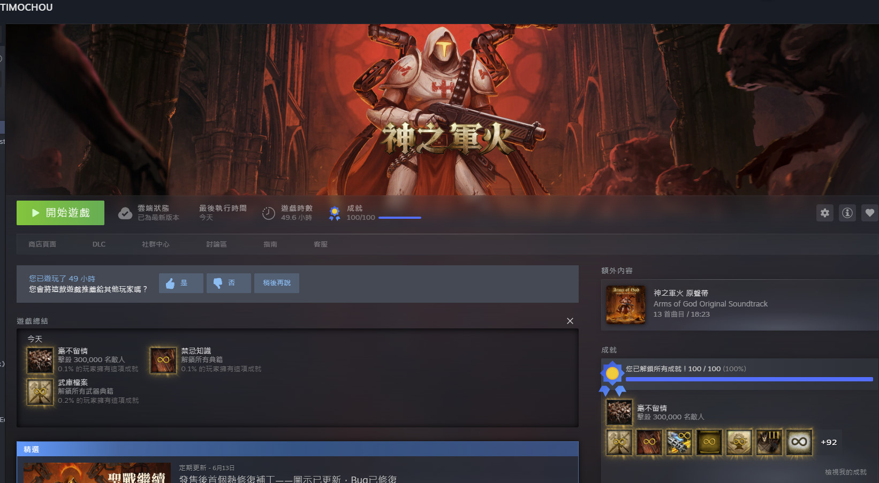Click the 遊戲總結 section heading
The image size is (879, 483).
32,321
